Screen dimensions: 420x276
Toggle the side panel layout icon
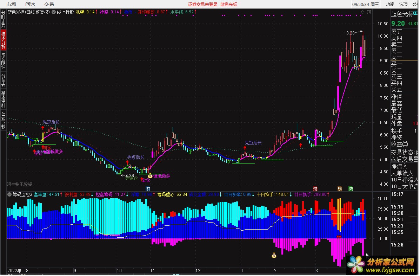[x=369, y=12]
